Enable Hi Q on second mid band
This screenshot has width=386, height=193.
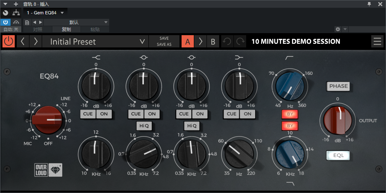[192, 126]
